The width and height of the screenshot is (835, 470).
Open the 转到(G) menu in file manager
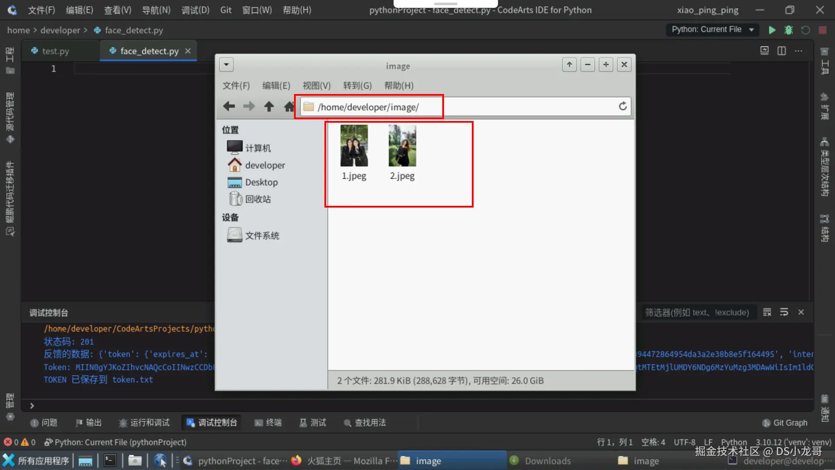click(x=357, y=86)
